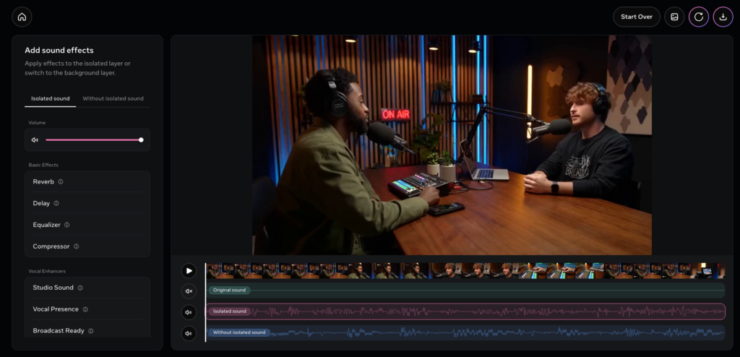This screenshot has width=740, height=357.
Task: Click the circular redo arrow icon
Action: click(x=699, y=17)
